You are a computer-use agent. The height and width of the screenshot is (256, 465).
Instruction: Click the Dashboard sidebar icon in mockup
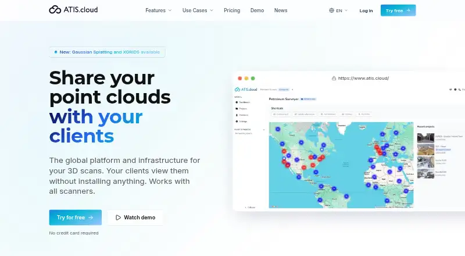(x=237, y=102)
